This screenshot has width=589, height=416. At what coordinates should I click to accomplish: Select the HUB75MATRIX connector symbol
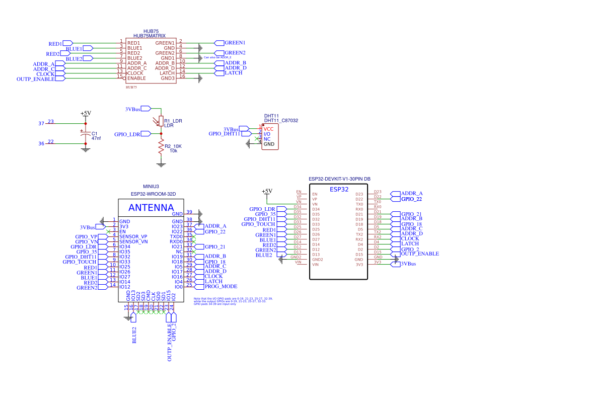click(151, 60)
